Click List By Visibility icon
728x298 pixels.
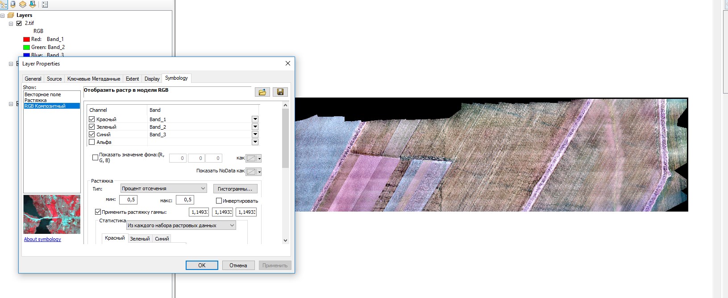23,4
